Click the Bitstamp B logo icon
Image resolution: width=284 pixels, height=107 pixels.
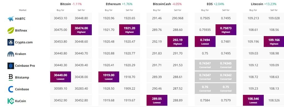11,77
